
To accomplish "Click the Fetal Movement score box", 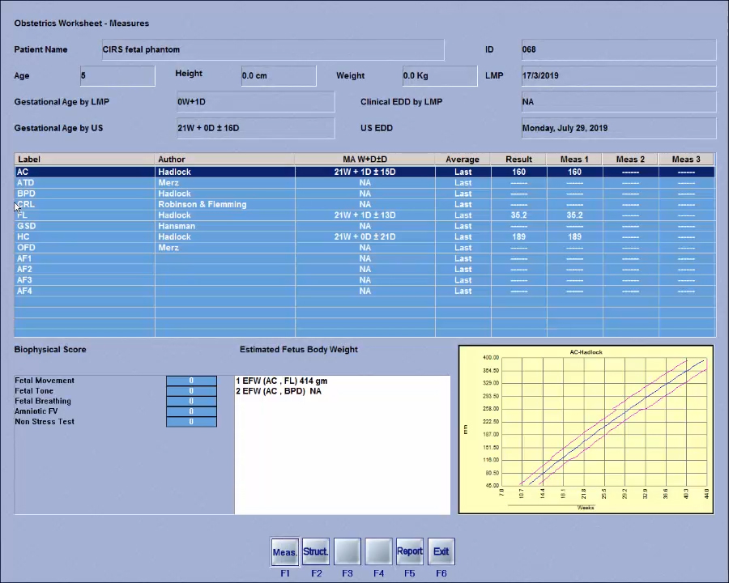I will click(x=191, y=381).
